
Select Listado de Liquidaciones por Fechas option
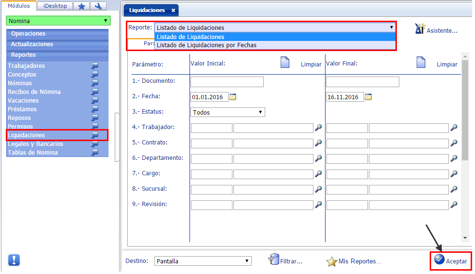click(x=275, y=45)
